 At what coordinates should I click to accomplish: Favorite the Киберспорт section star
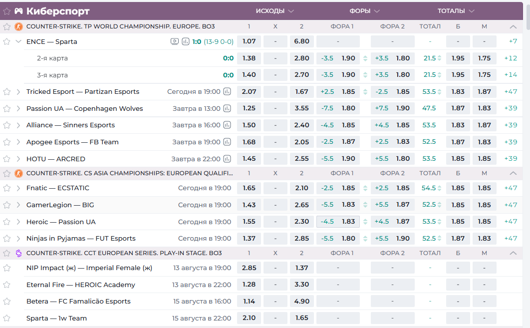(x=7, y=11)
